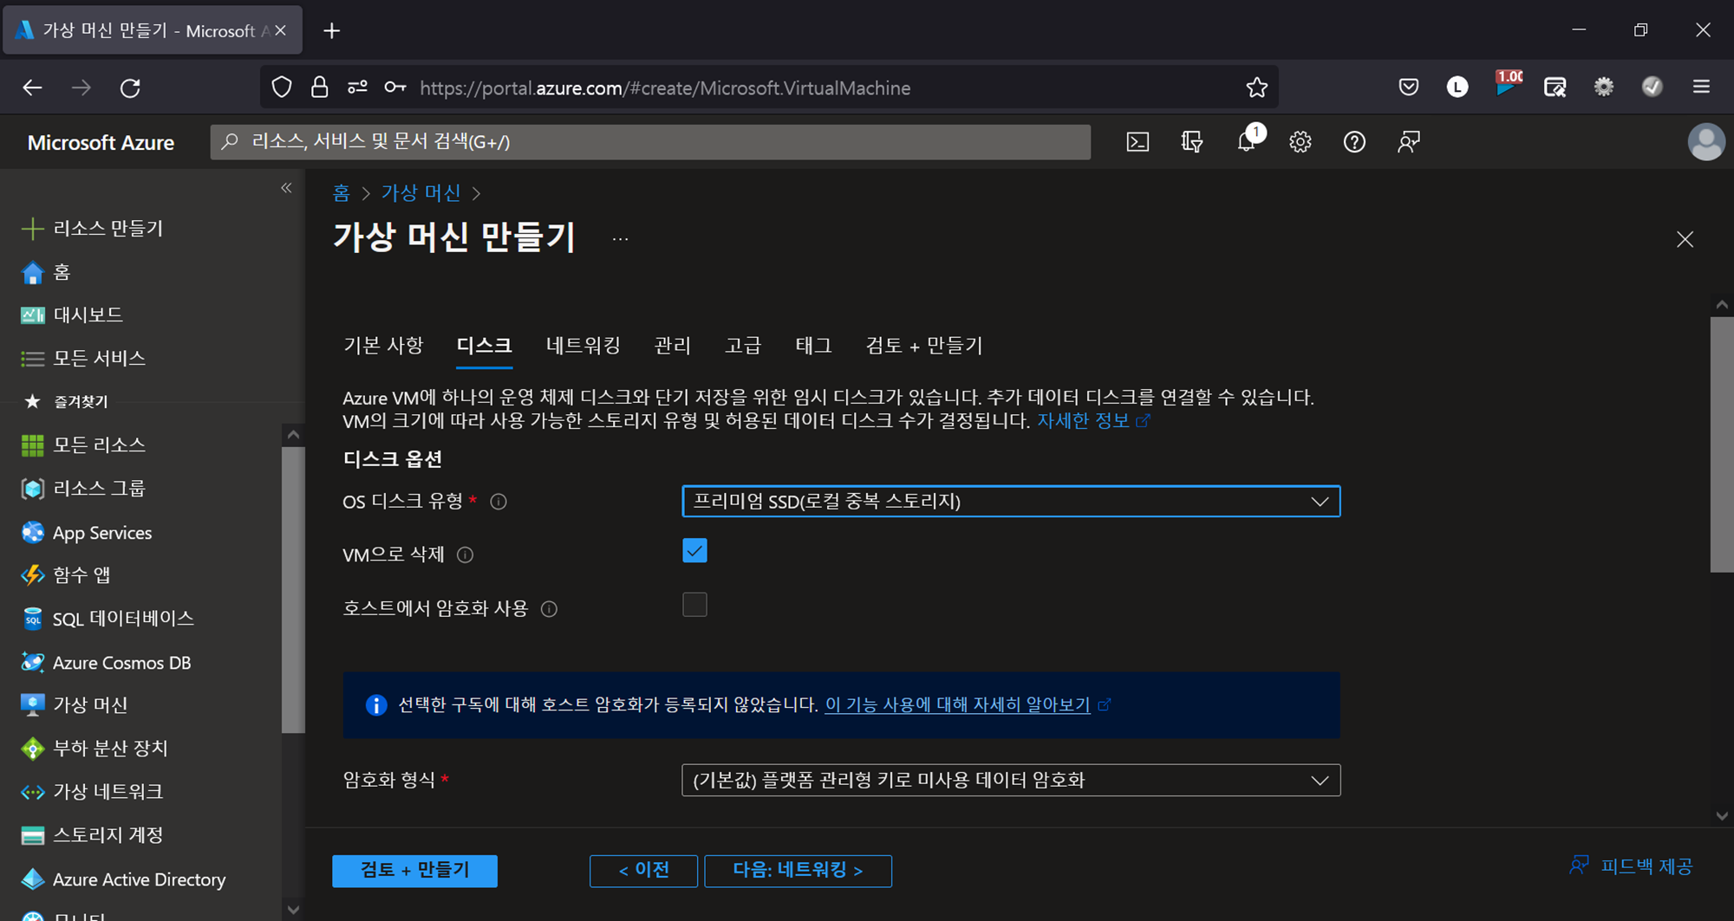1734x921 pixels.
Task: Open 자세한 정보 link
Action: [x=1093, y=421]
